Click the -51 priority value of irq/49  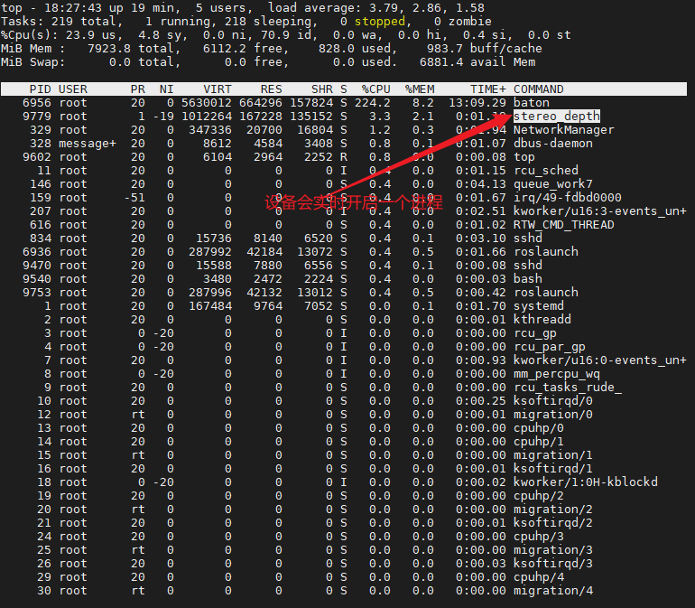134,198
